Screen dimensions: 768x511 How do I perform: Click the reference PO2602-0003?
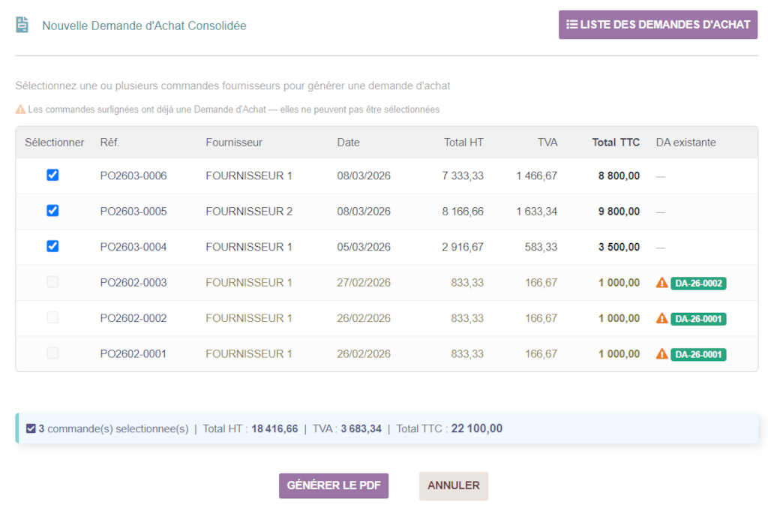coord(133,283)
